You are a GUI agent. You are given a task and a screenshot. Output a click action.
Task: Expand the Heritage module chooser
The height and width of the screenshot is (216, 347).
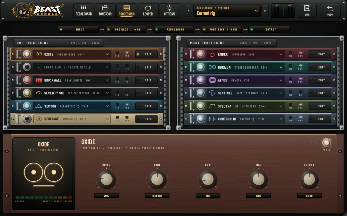pos(107,119)
